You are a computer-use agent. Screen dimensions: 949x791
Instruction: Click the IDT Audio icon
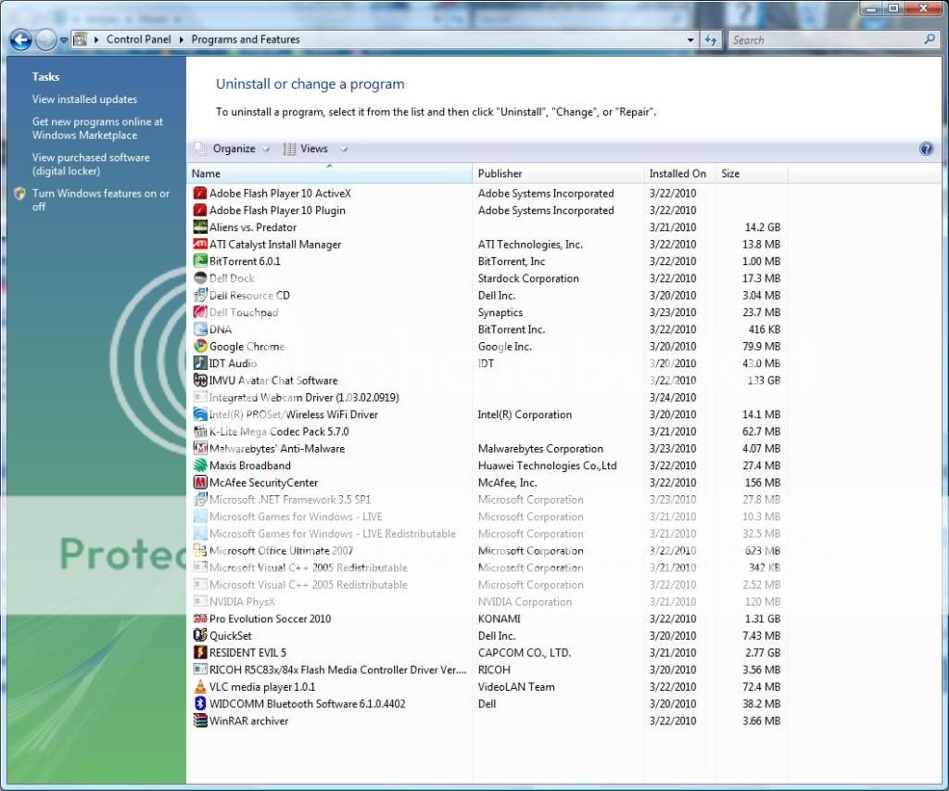click(x=200, y=363)
